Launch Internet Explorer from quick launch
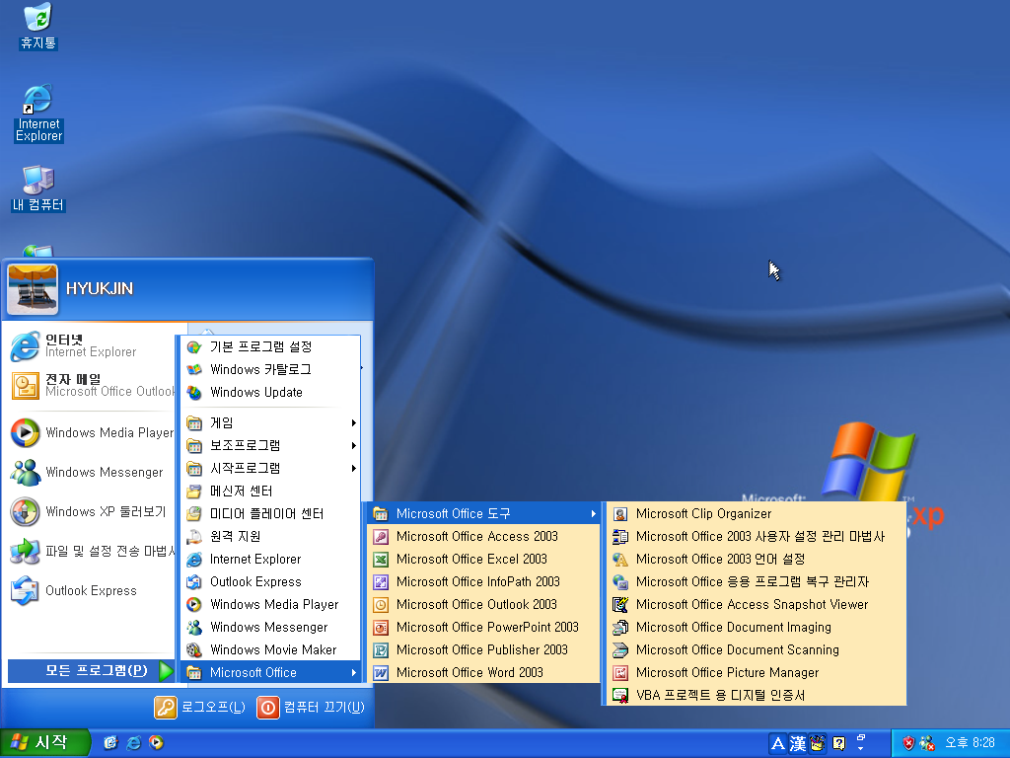The image size is (1010, 758). (133, 742)
